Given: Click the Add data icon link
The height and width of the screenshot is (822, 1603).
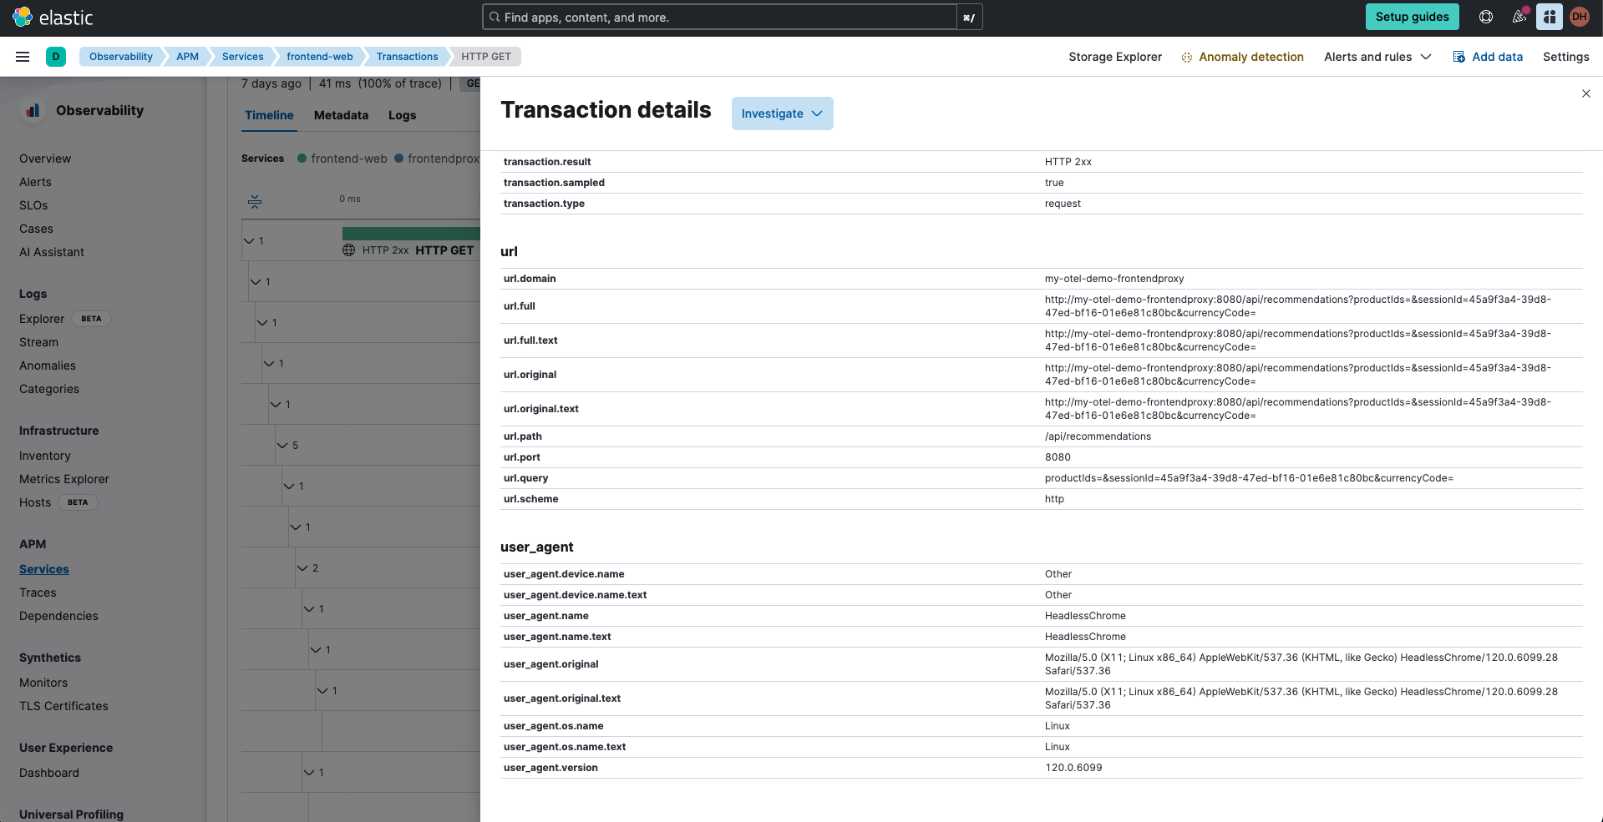Looking at the screenshot, I should [1487, 57].
